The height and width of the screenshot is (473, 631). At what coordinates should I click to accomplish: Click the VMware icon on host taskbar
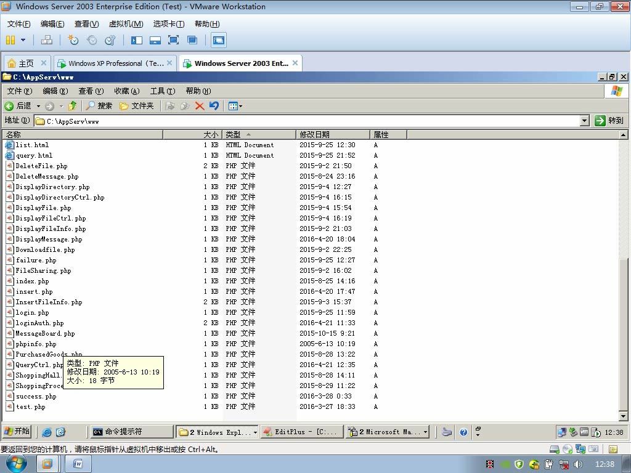click(x=47, y=464)
